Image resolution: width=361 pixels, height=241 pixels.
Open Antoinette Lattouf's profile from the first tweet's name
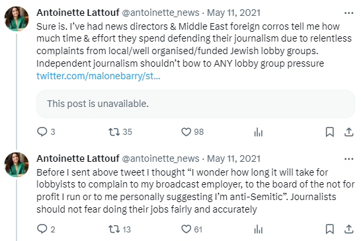[78, 13]
